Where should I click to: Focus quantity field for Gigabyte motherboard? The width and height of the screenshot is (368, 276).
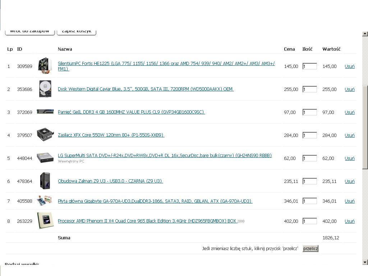[309, 201]
